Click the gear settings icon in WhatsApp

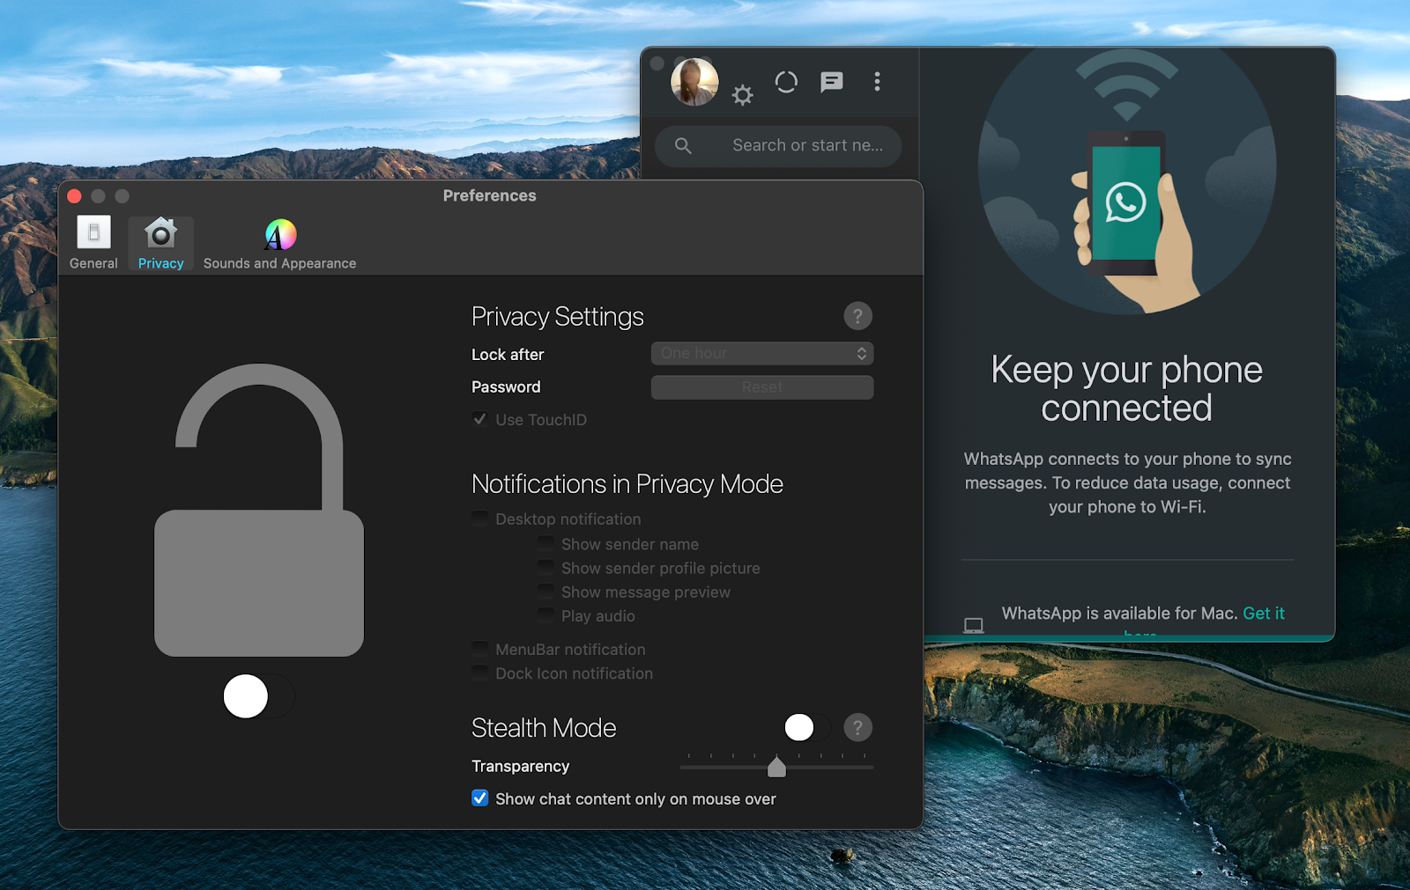tap(743, 95)
